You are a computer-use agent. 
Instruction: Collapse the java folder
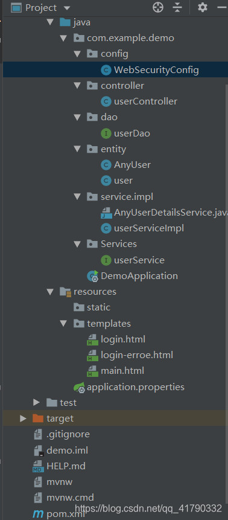50,22
